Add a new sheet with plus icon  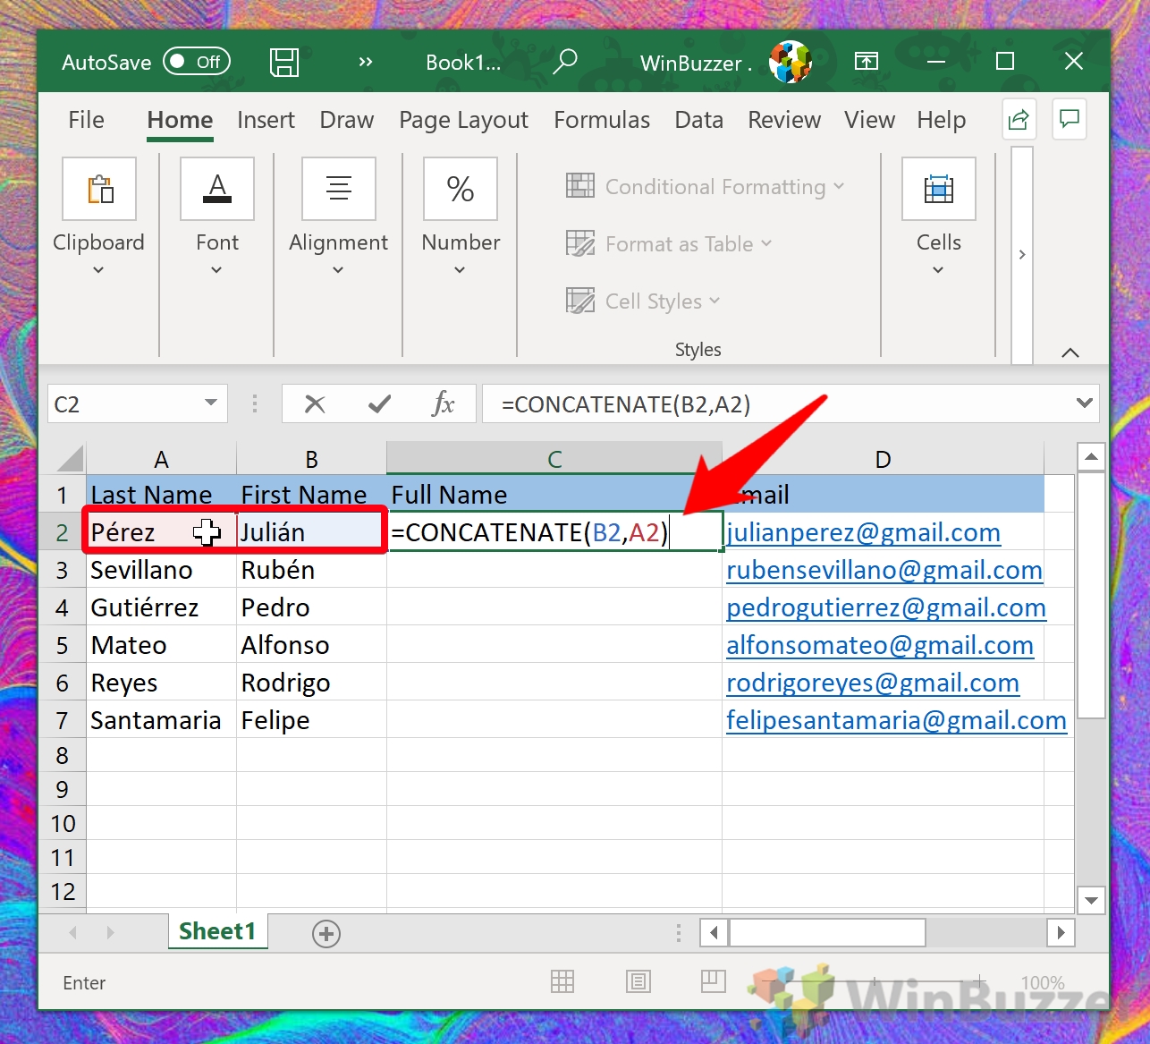[326, 934]
